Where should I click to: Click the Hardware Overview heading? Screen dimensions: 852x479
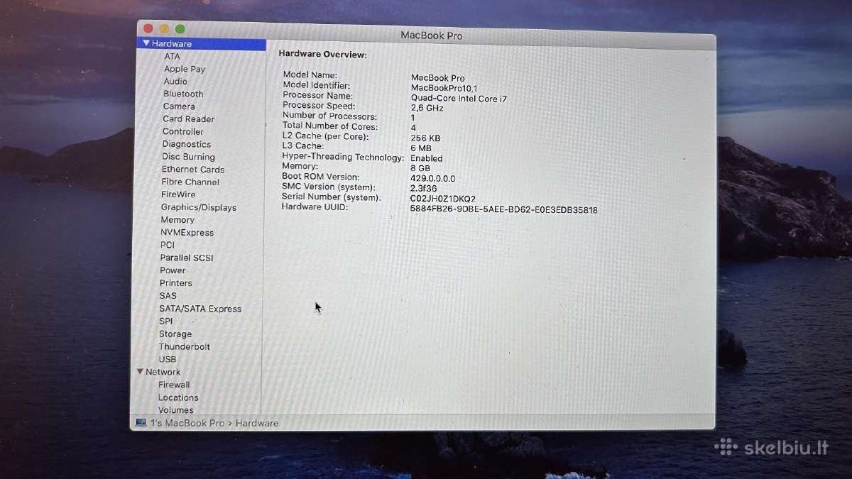tap(322, 54)
